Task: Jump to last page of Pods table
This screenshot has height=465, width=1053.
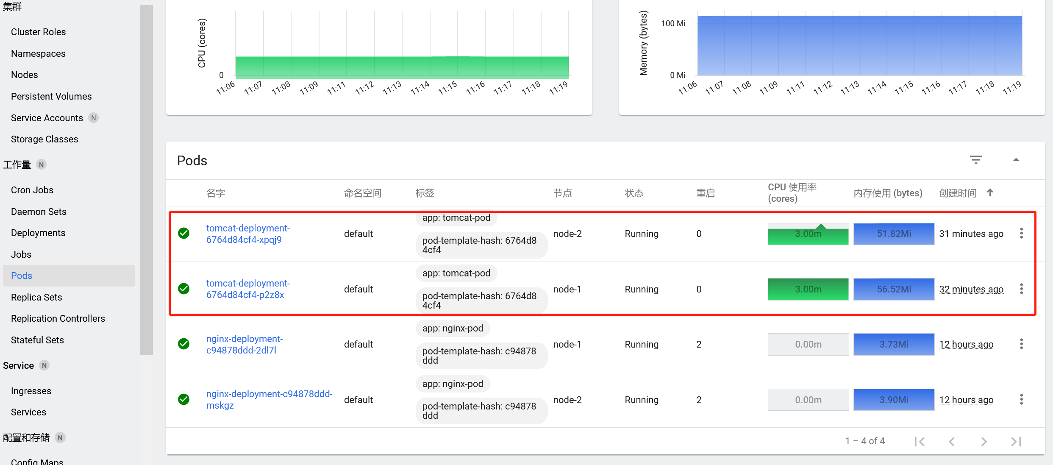Action: (1016, 441)
